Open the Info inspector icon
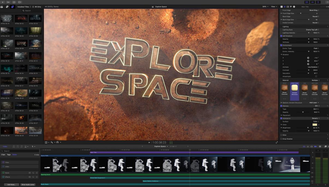The height and width of the screenshot is (187, 329). click(294, 7)
